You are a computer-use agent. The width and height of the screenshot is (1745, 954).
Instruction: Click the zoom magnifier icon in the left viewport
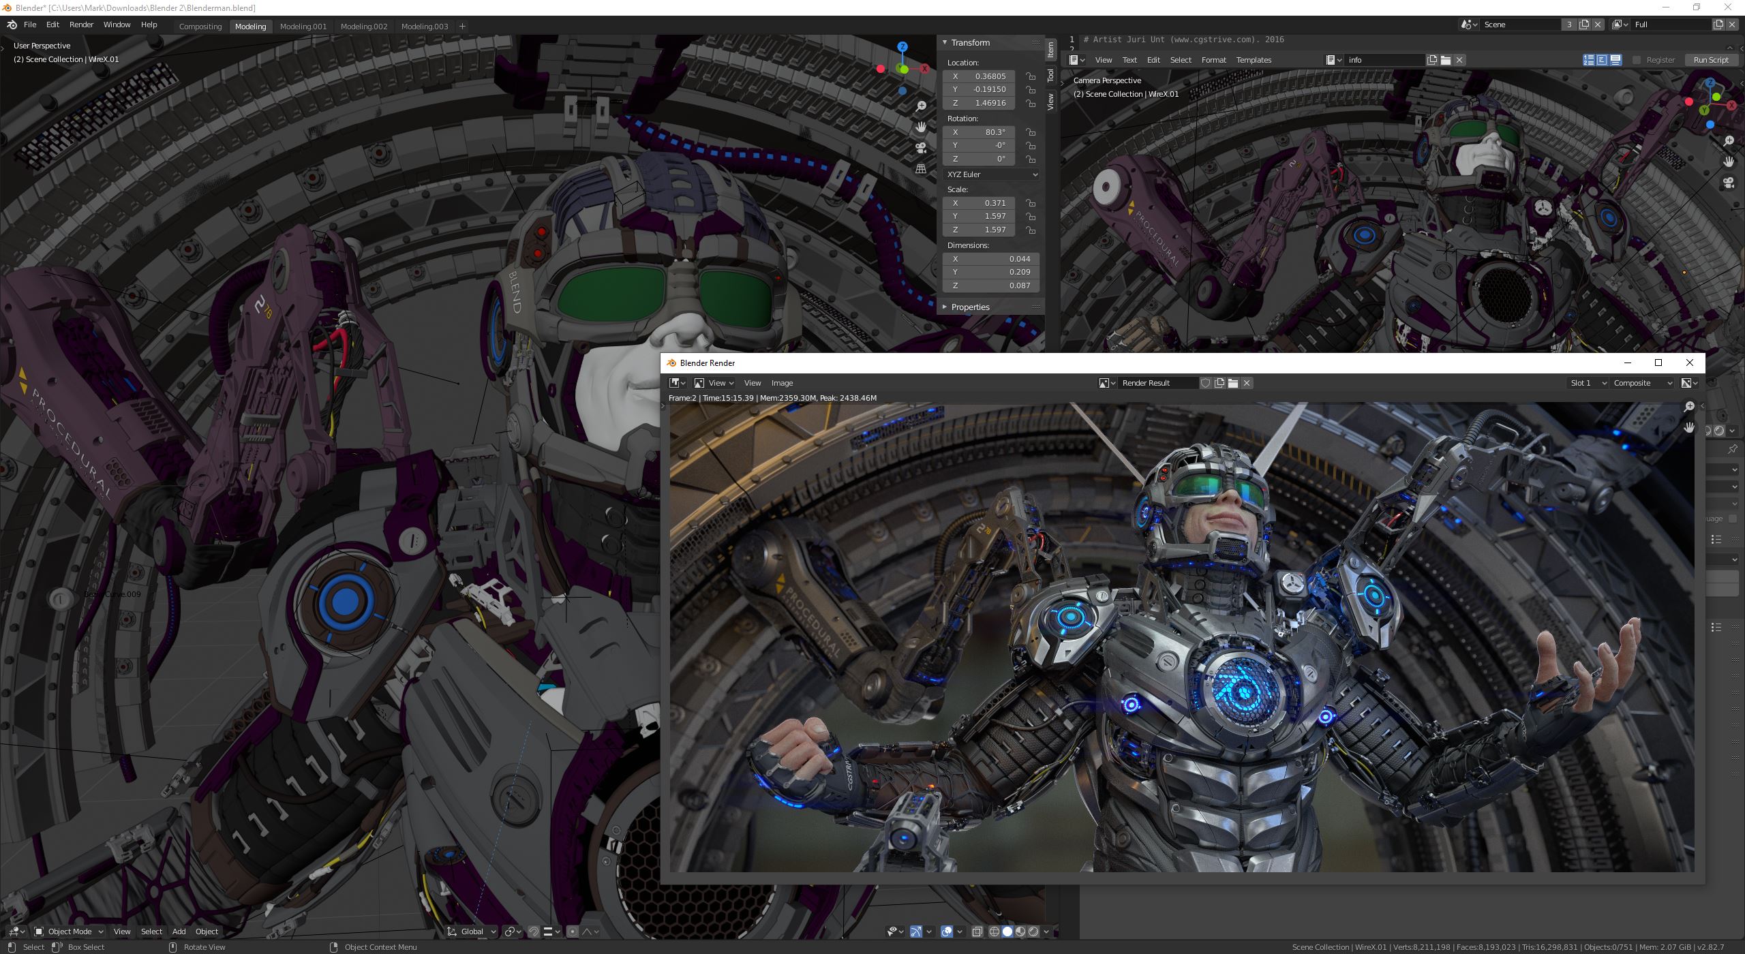click(921, 106)
